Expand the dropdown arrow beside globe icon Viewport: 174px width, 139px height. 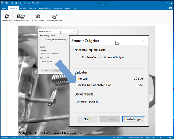[9, 3]
